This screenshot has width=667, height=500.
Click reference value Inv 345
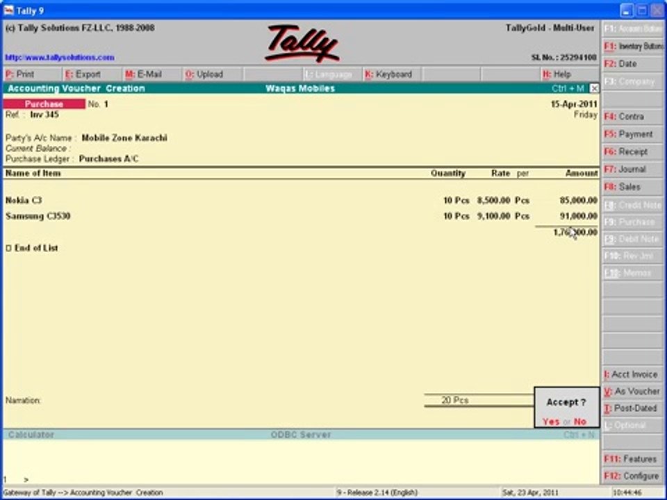pos(44,115)
